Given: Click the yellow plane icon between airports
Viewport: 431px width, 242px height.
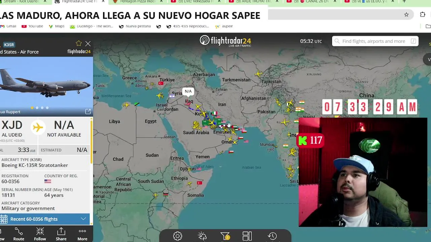Looking at the screenshot, I should click(38, 127).
